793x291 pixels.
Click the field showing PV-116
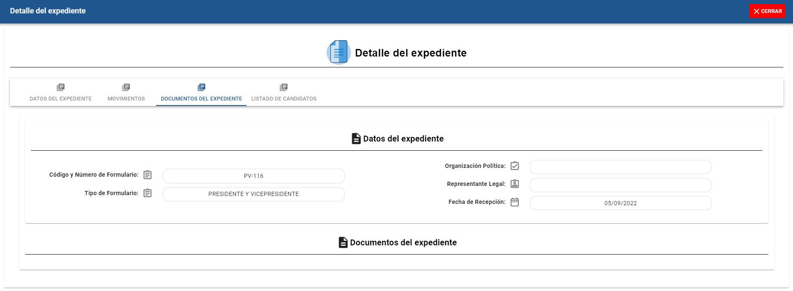[x=254, y=176]
